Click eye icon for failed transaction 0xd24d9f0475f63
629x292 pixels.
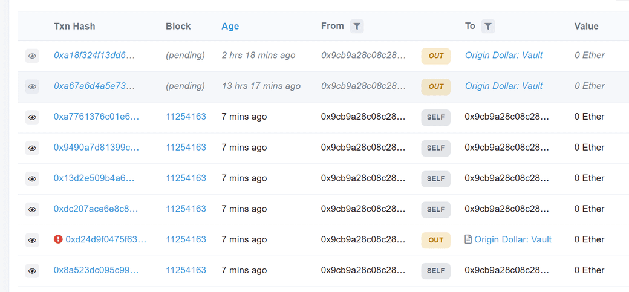click(x=32, y=240)
